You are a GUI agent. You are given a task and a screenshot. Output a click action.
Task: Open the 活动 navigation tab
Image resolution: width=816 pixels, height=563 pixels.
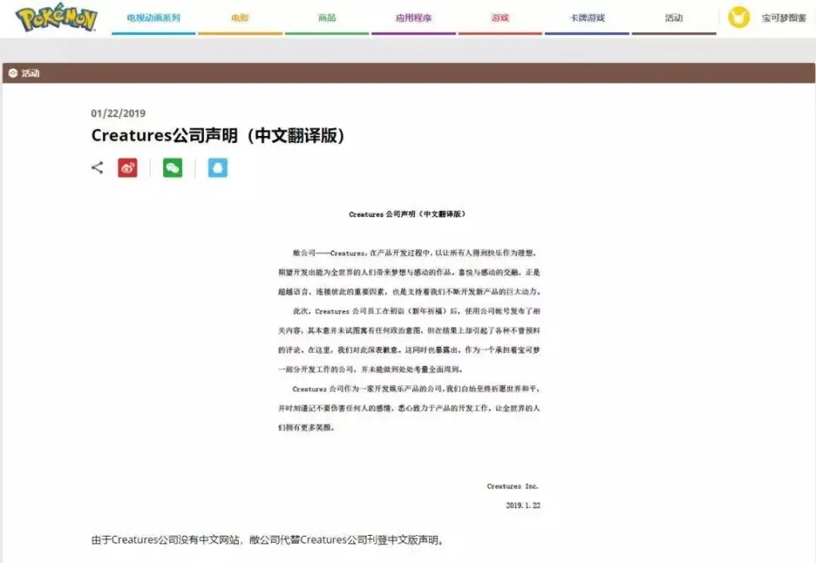coord(675,15)
